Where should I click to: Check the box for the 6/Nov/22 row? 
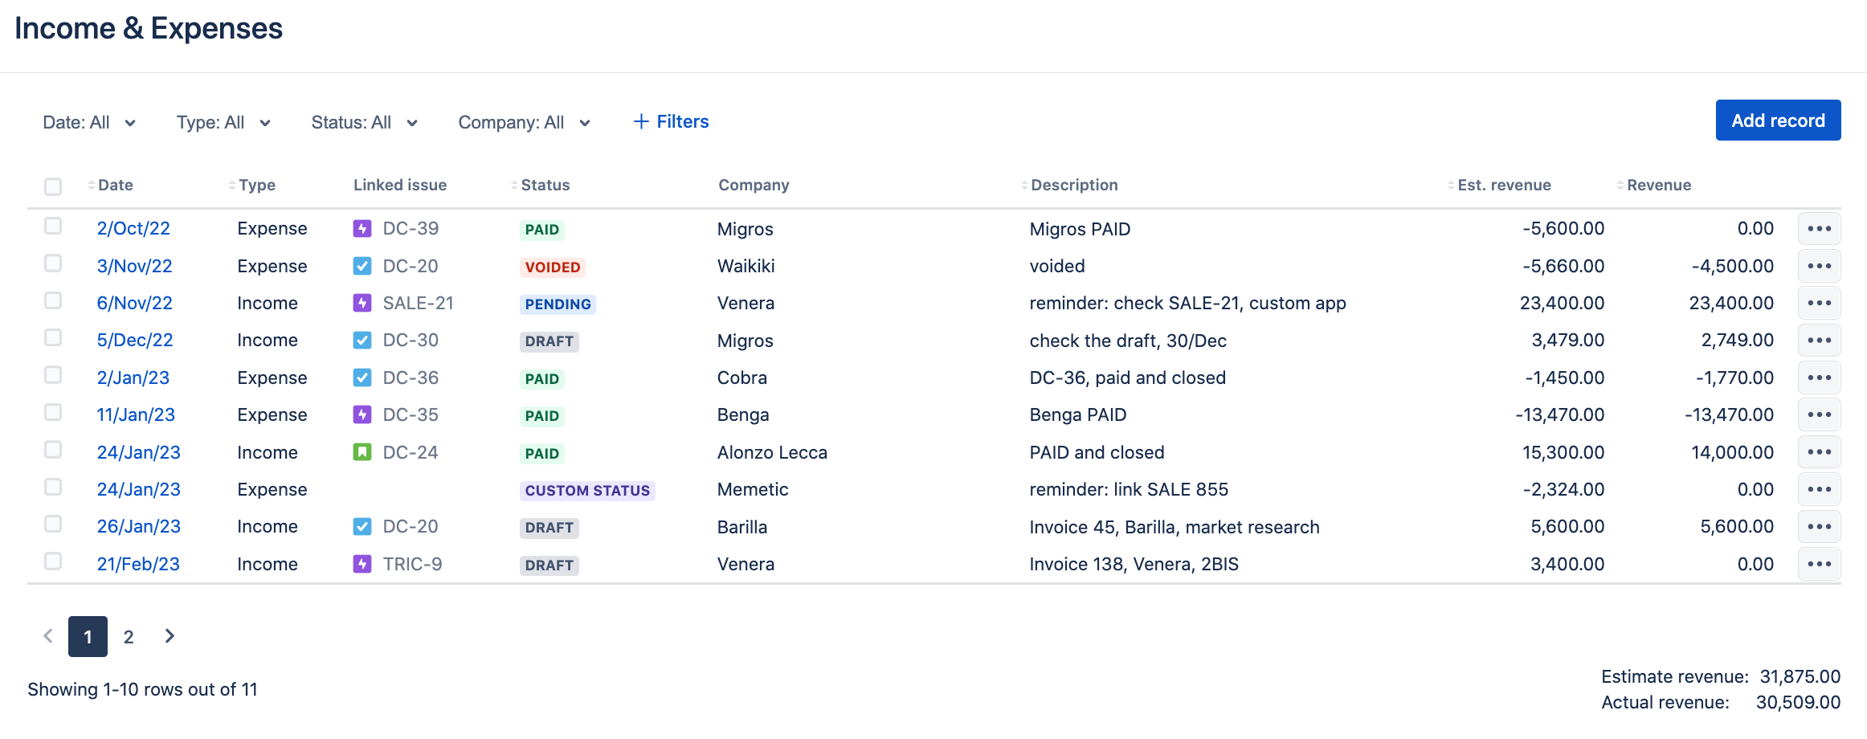pyautogui.click(x=53, y=300)
